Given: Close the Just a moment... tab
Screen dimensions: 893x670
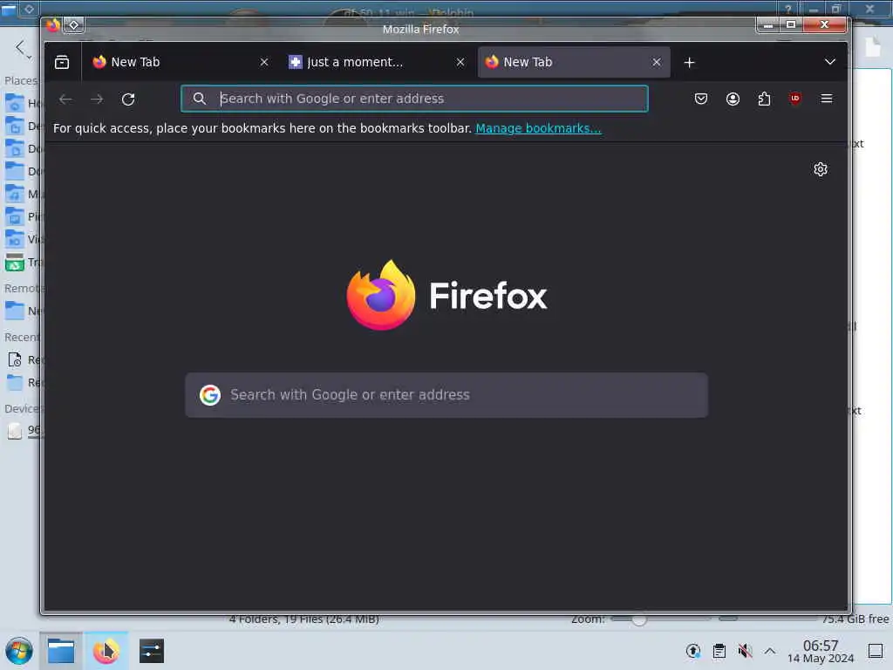Looking at the screenshot, I should click(x=460, y=62).
